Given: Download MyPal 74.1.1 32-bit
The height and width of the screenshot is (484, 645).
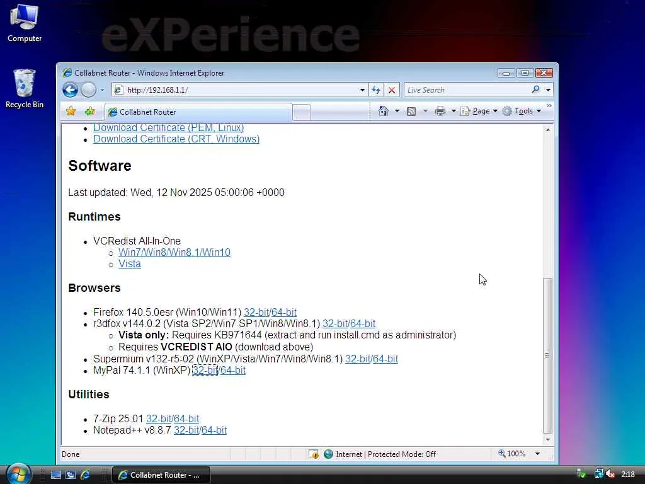Looking at the screenshot, I should (205, 371).
